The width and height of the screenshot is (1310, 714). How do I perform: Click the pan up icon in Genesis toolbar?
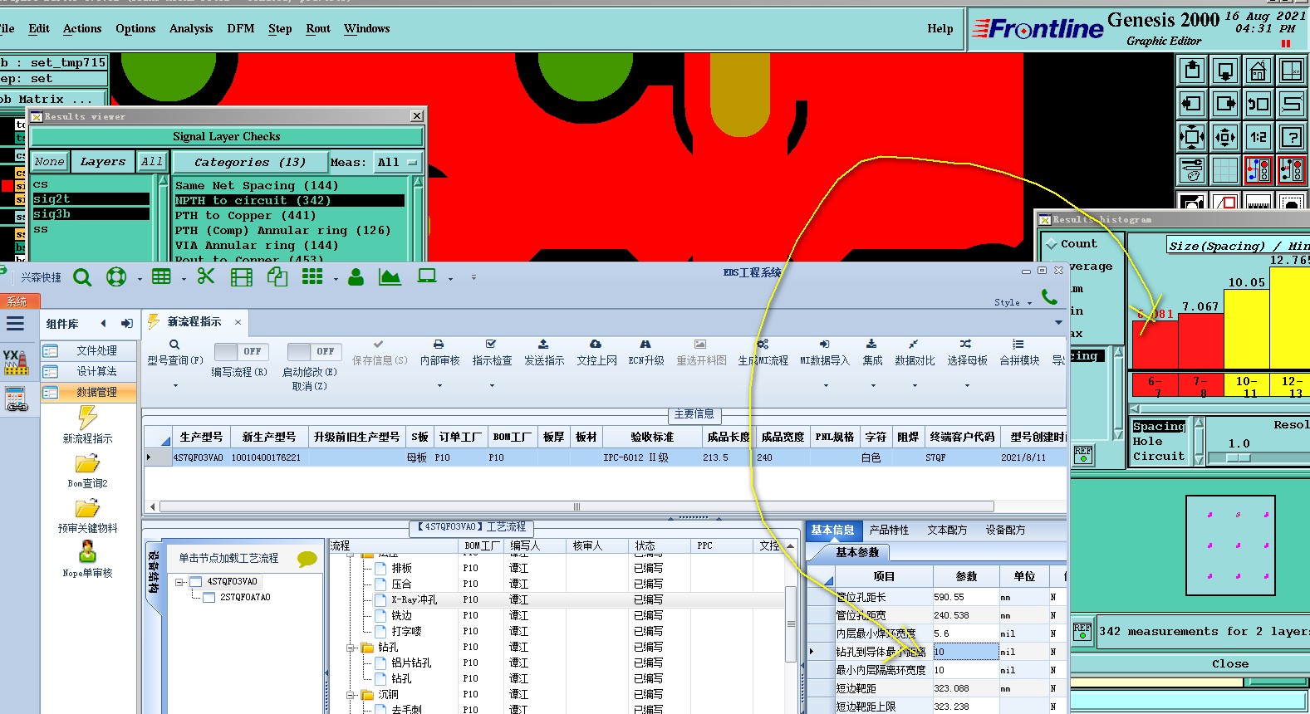(x=1192, y=71)
